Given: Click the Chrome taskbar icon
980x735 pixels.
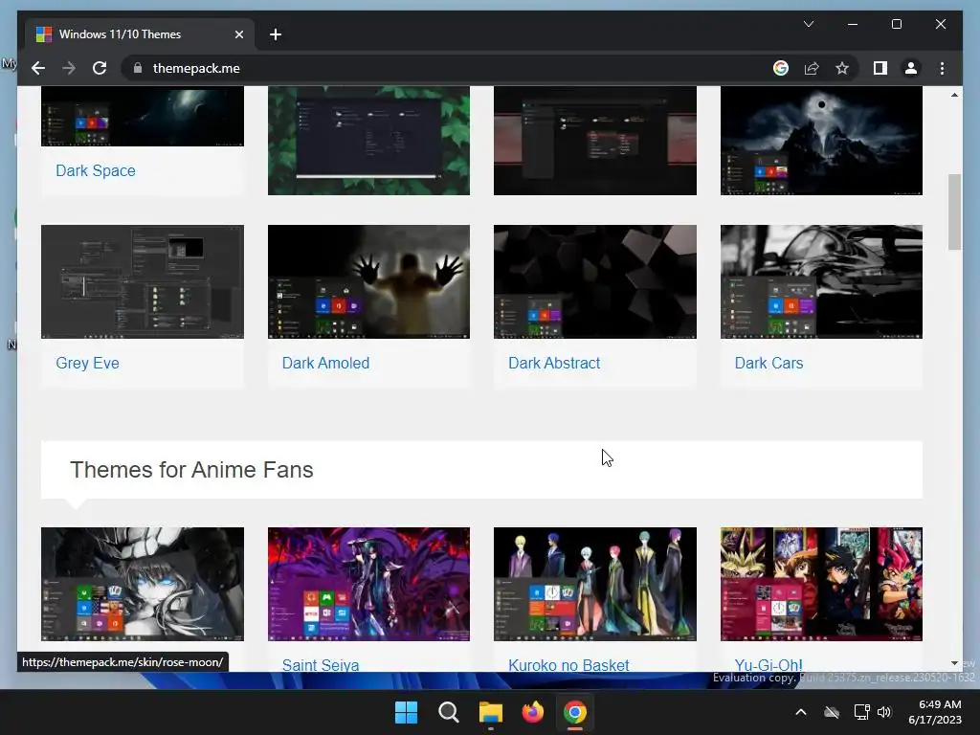Looking at the screenshot, I should pyautogui.click(x=575, y=712).
